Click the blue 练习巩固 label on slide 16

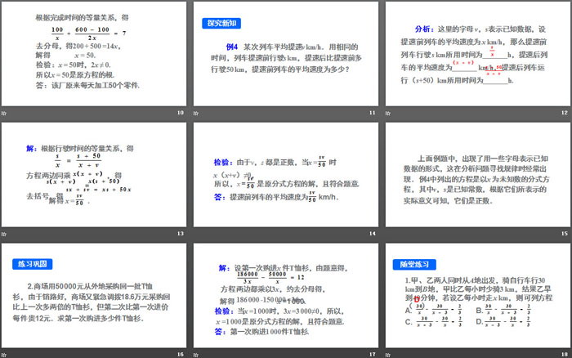pos(34,264)
